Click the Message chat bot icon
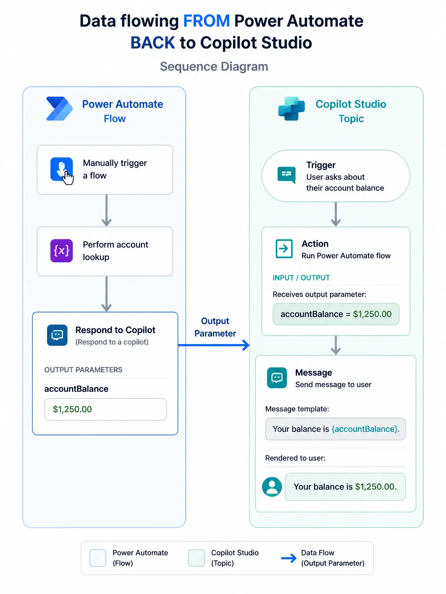 point(277,378)
